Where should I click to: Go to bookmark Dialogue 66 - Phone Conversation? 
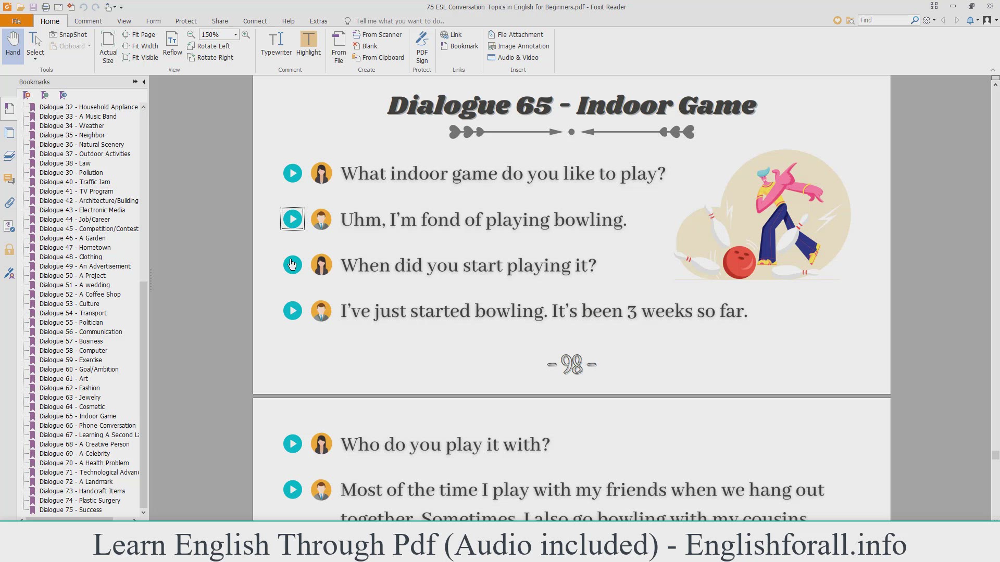pos(87,425)
